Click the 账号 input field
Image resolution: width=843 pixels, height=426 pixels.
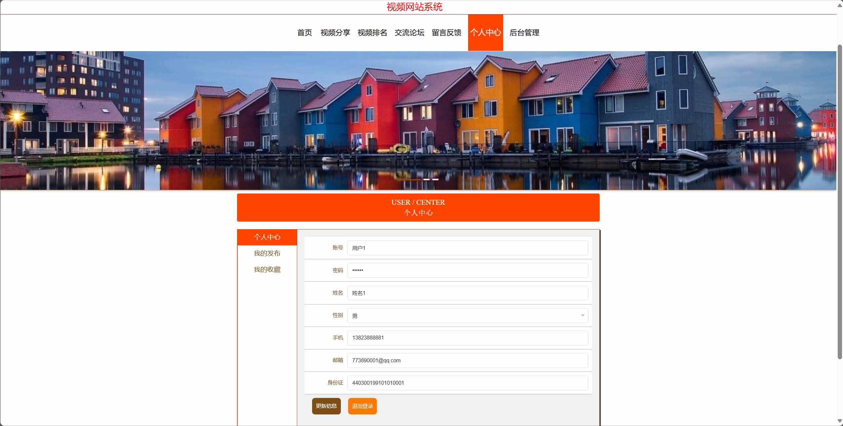468,248
